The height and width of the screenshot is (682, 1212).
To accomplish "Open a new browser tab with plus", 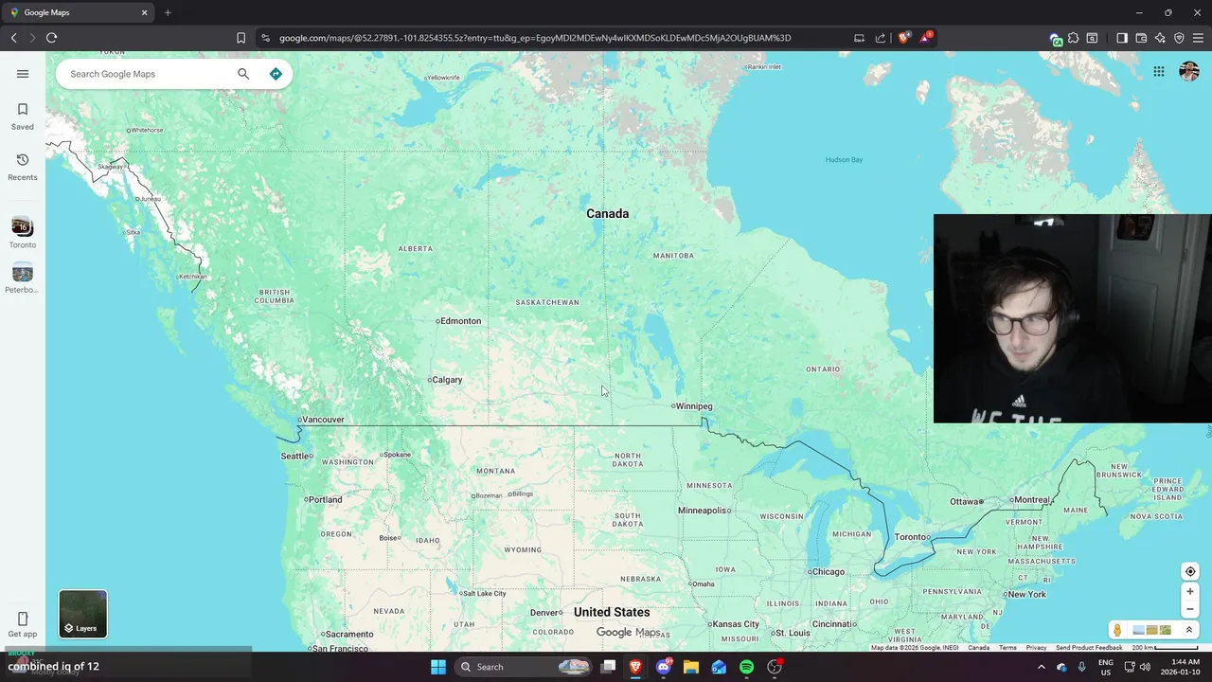I will (x=168, y=12).
